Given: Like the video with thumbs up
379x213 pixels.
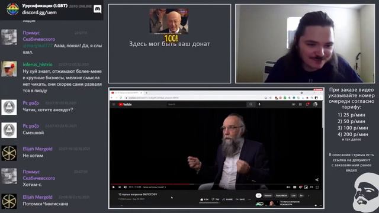Looking at the screenshot, I should click(204, 199).
